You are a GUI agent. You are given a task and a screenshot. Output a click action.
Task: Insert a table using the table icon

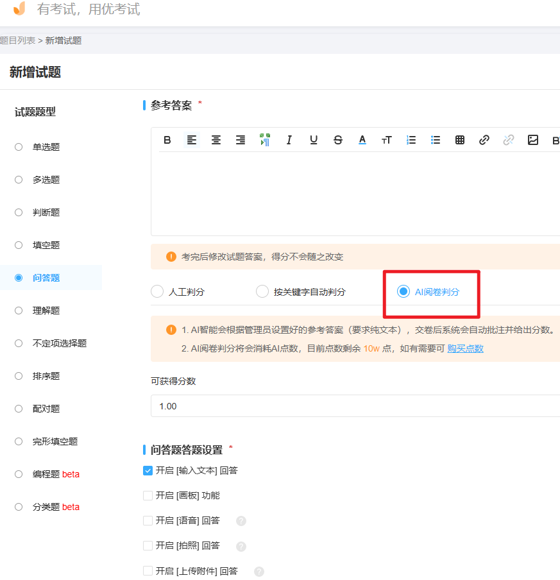[x=459, y=140]
